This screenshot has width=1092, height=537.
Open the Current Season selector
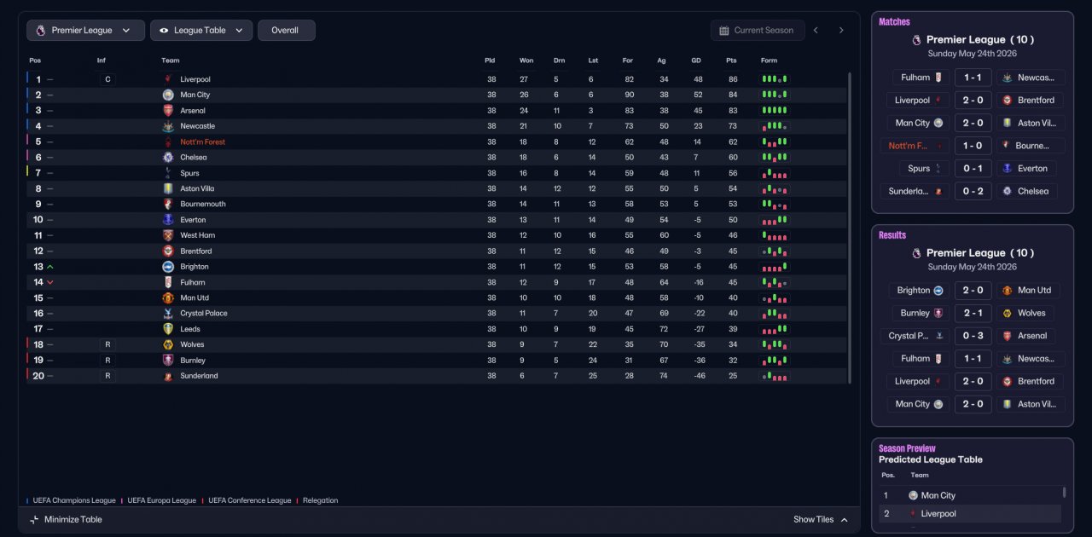click(x=758, y=31)
